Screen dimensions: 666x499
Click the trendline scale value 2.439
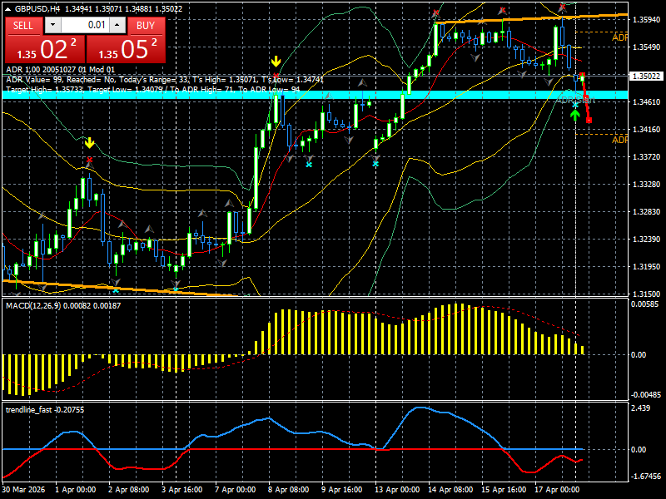pos(640,408)
